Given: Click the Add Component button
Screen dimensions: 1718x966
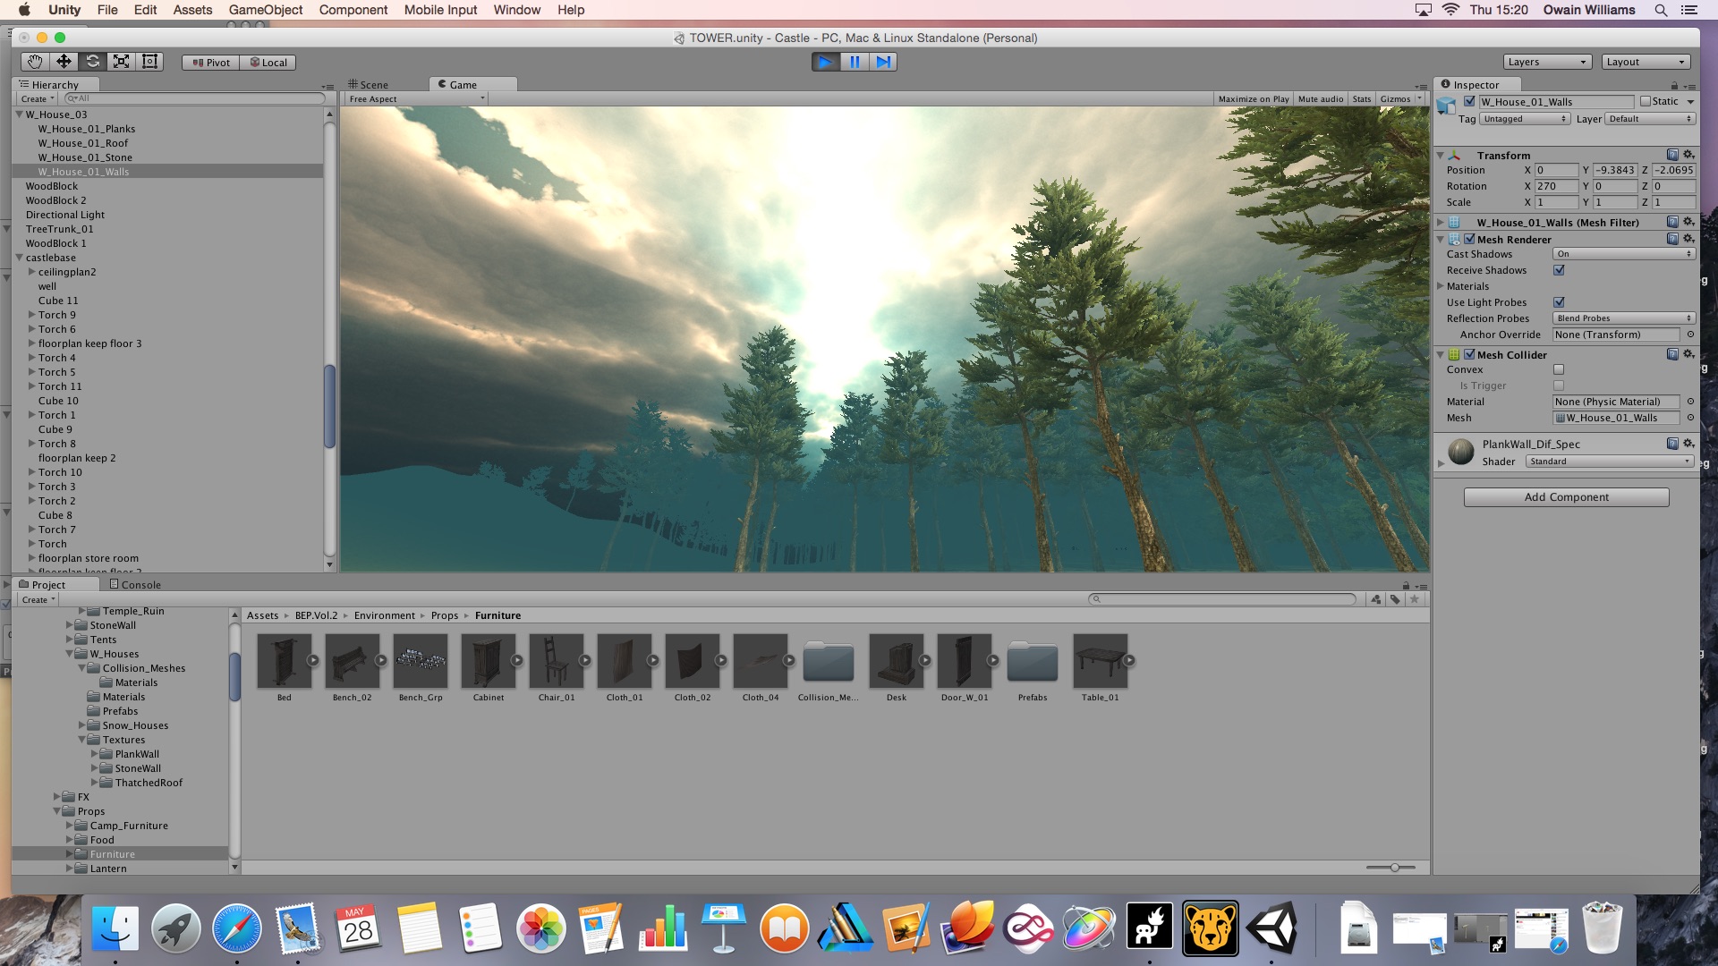Looking at the screenshot, I should click(1566, 497).
